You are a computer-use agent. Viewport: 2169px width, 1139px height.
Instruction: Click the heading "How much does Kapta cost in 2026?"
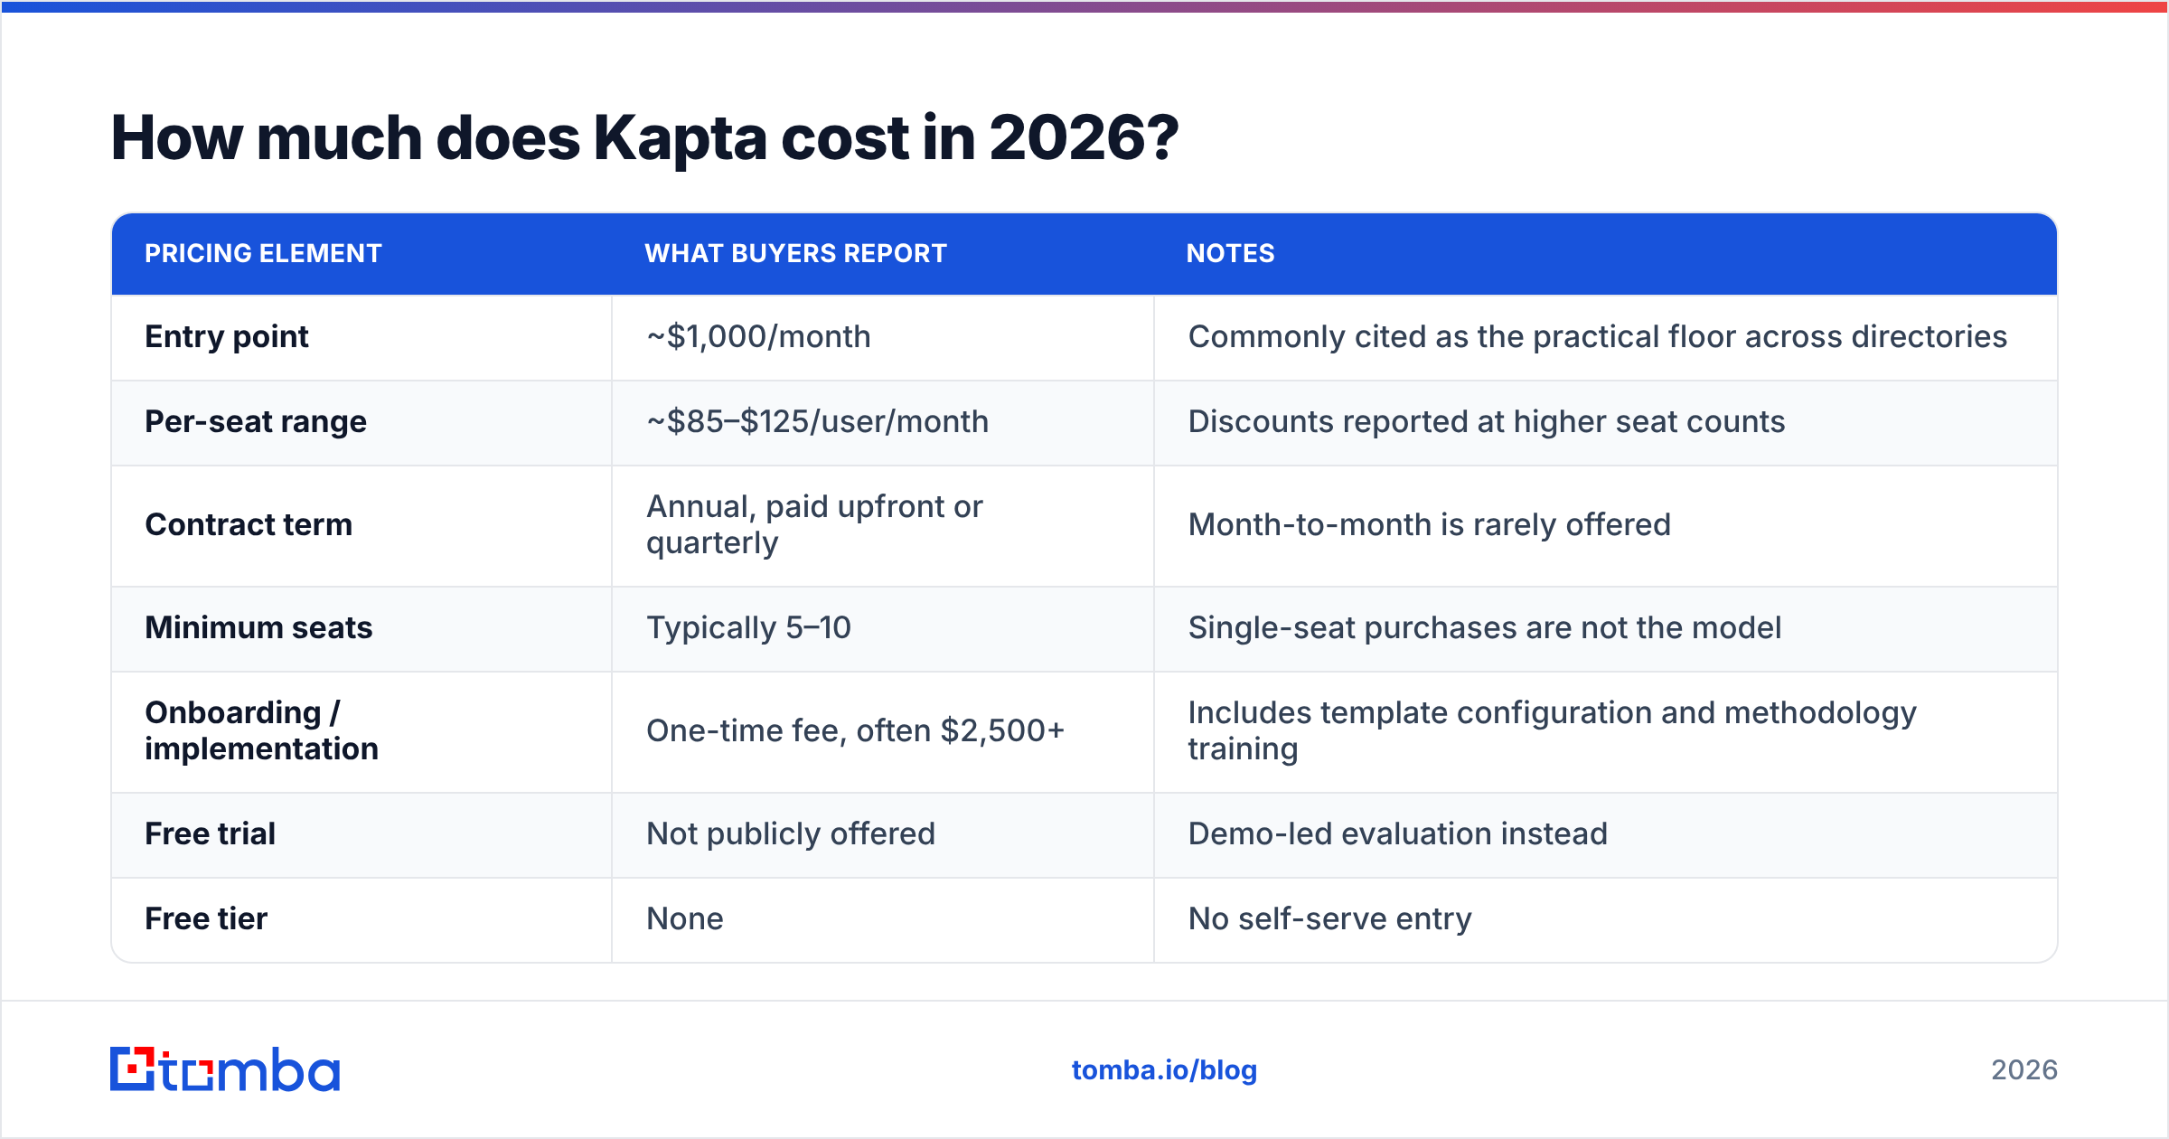[x=644, y=138]
